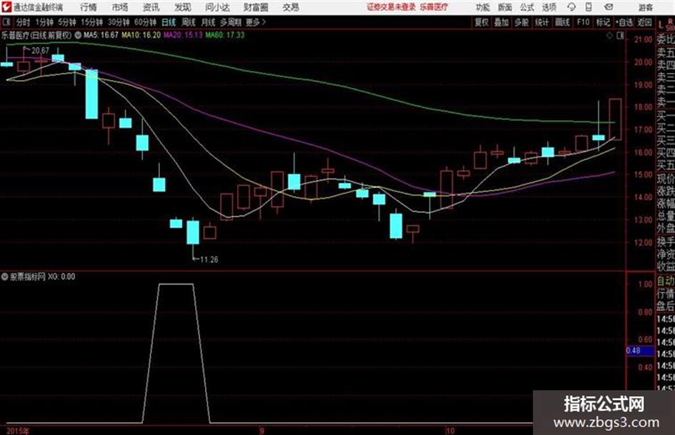
Task: Click the 复权 toolbar button
Action: click(x=481, y=22)
